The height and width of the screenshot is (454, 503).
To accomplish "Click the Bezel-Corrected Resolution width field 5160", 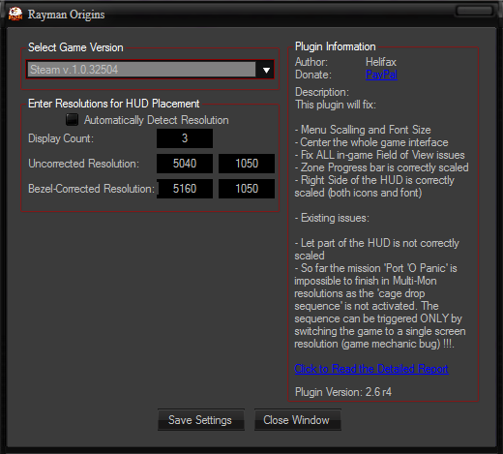I will click(185, 189).
